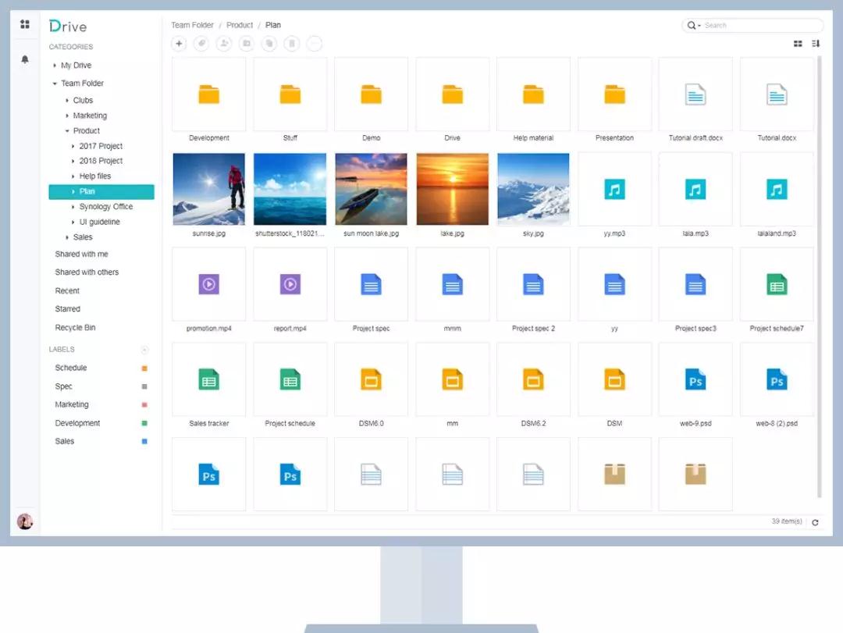The height and width of the screenshot is (633, 843).
Task: Open the main menu grid icon
Action: tap(25, 24)
